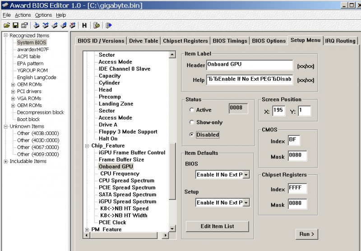This screenshot has width=361, height=251.
Task: Click the bold H toolbar icon
Action: 84,26
